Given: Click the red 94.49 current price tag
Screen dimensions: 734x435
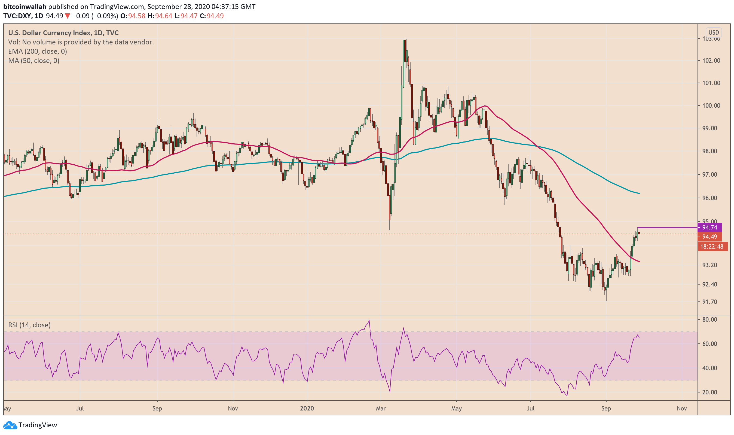Looking at the screenshot, I should 710,237.
